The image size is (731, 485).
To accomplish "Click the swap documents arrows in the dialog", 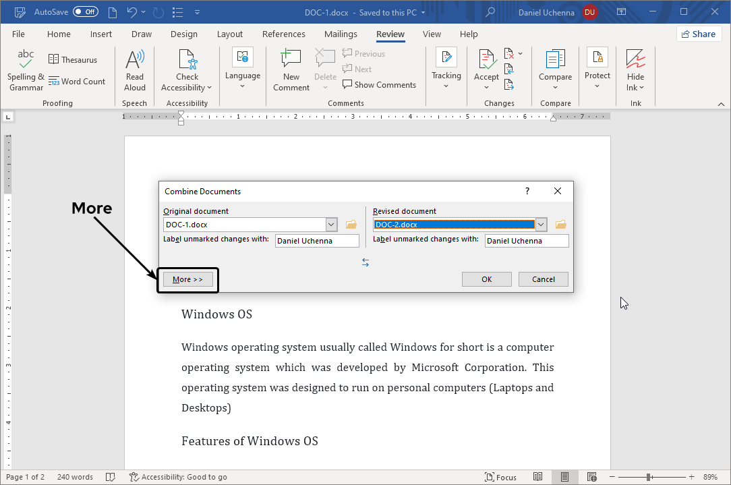I will click(365, 262).
